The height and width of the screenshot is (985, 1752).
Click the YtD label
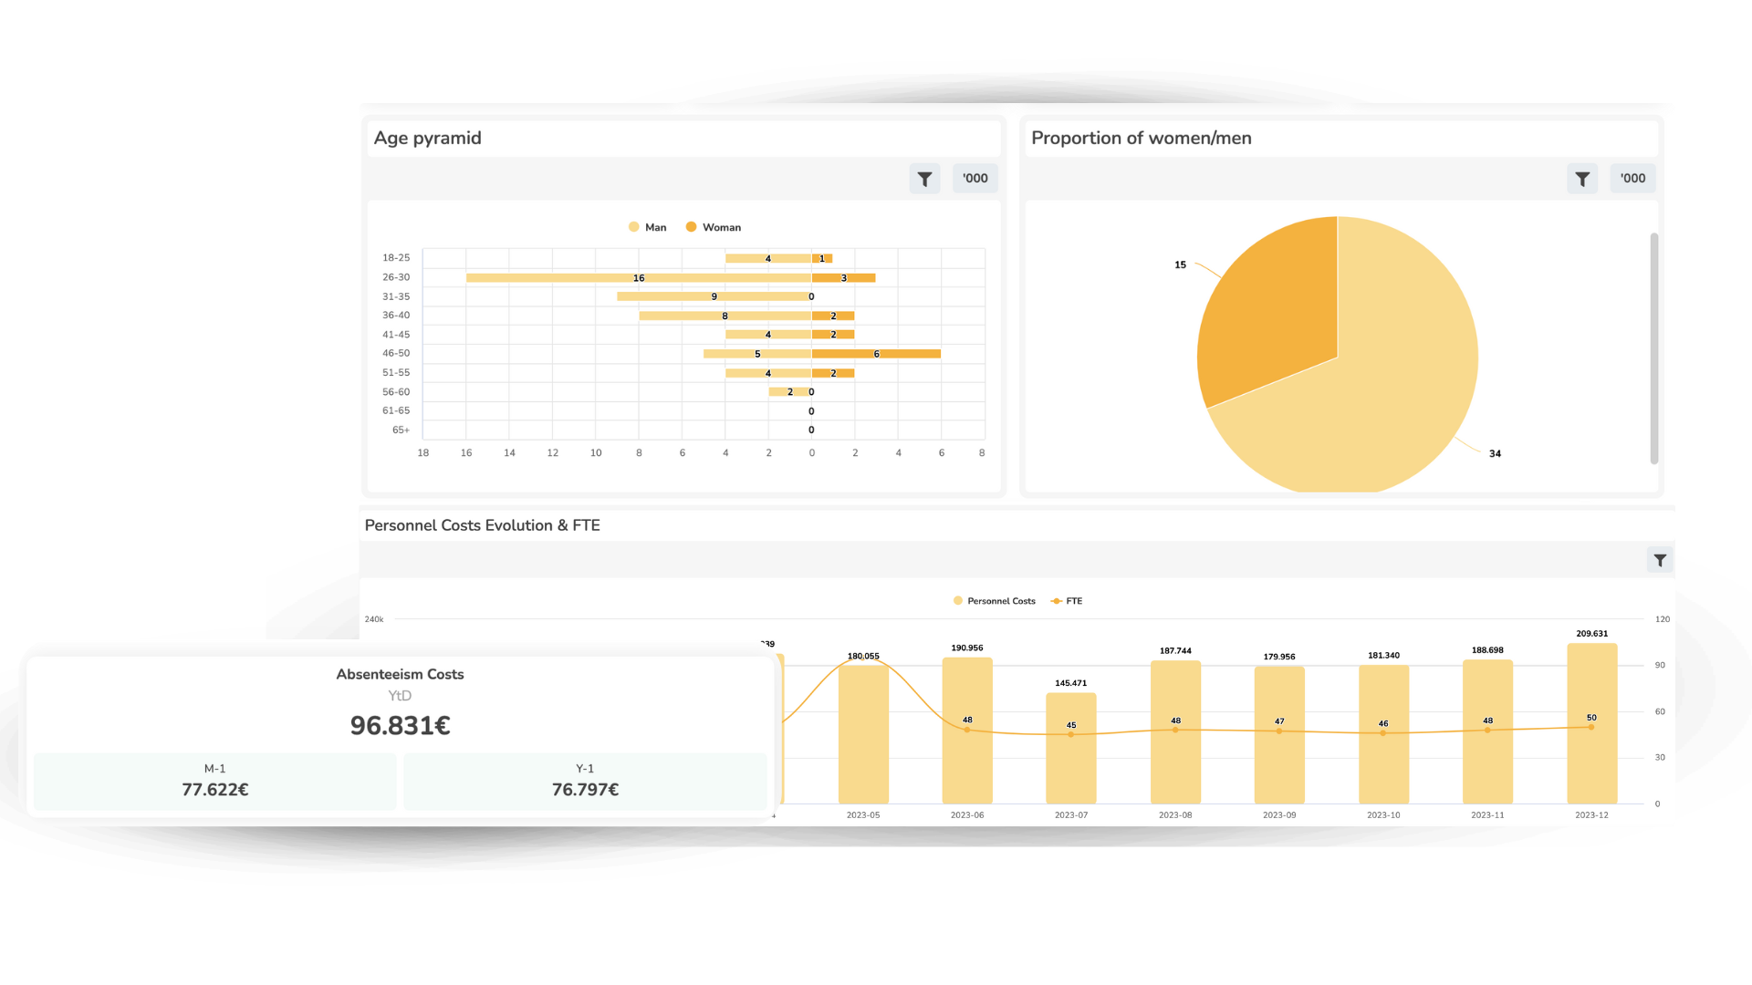(x=400, y=696)
